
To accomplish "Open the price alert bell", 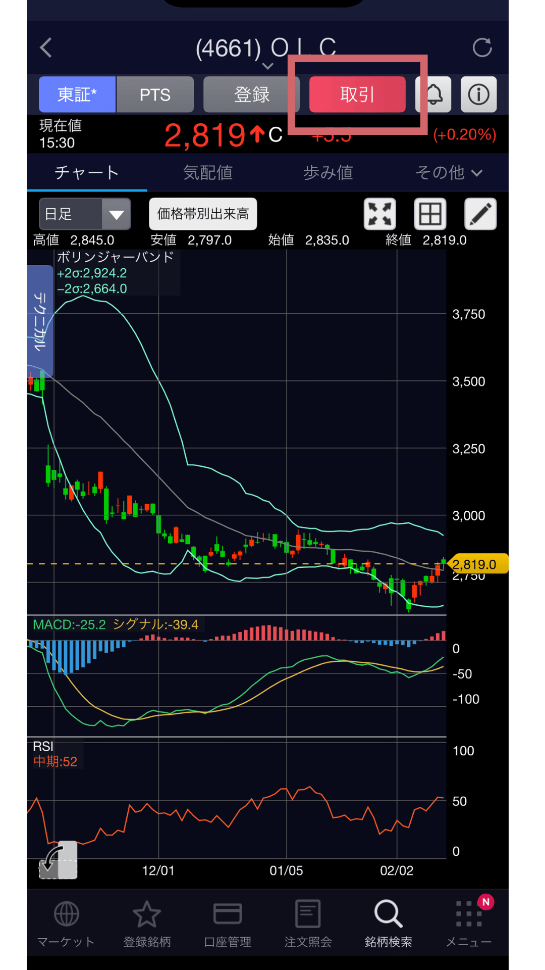I will (x=434, y=94).
